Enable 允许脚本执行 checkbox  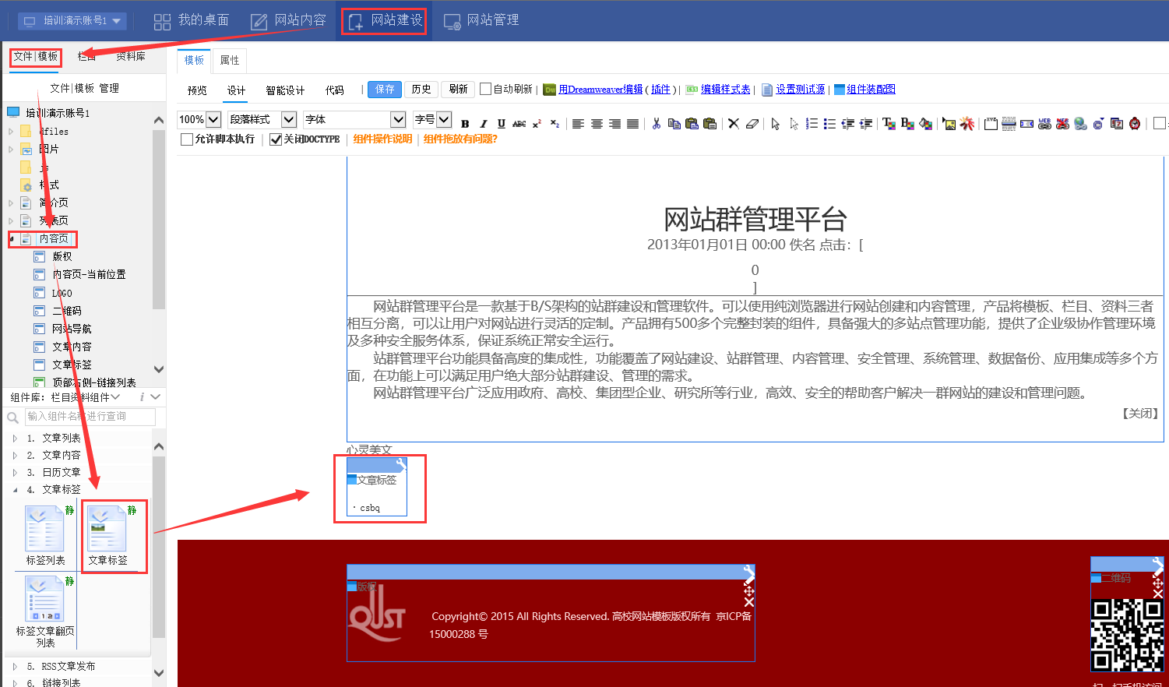187,139
